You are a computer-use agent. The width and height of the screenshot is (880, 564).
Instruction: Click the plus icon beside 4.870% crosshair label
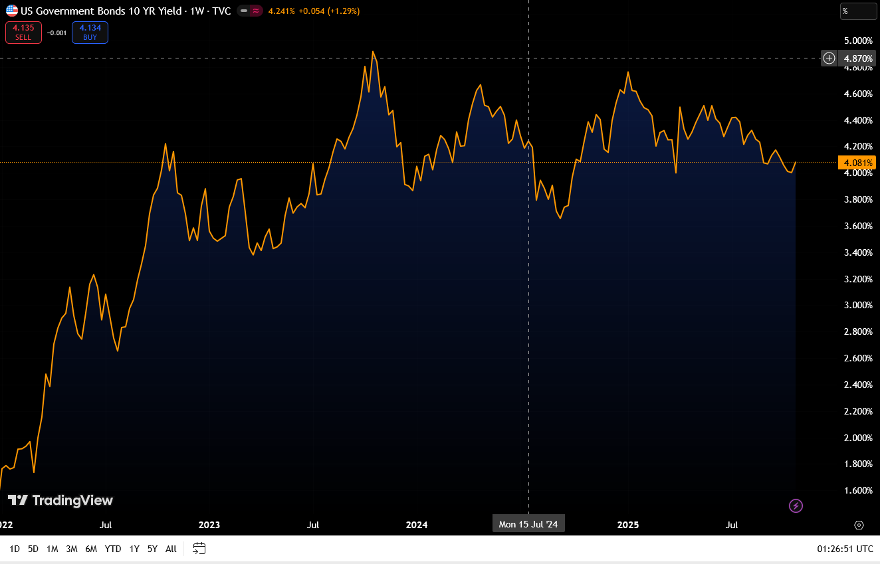(x=829, y=58)
